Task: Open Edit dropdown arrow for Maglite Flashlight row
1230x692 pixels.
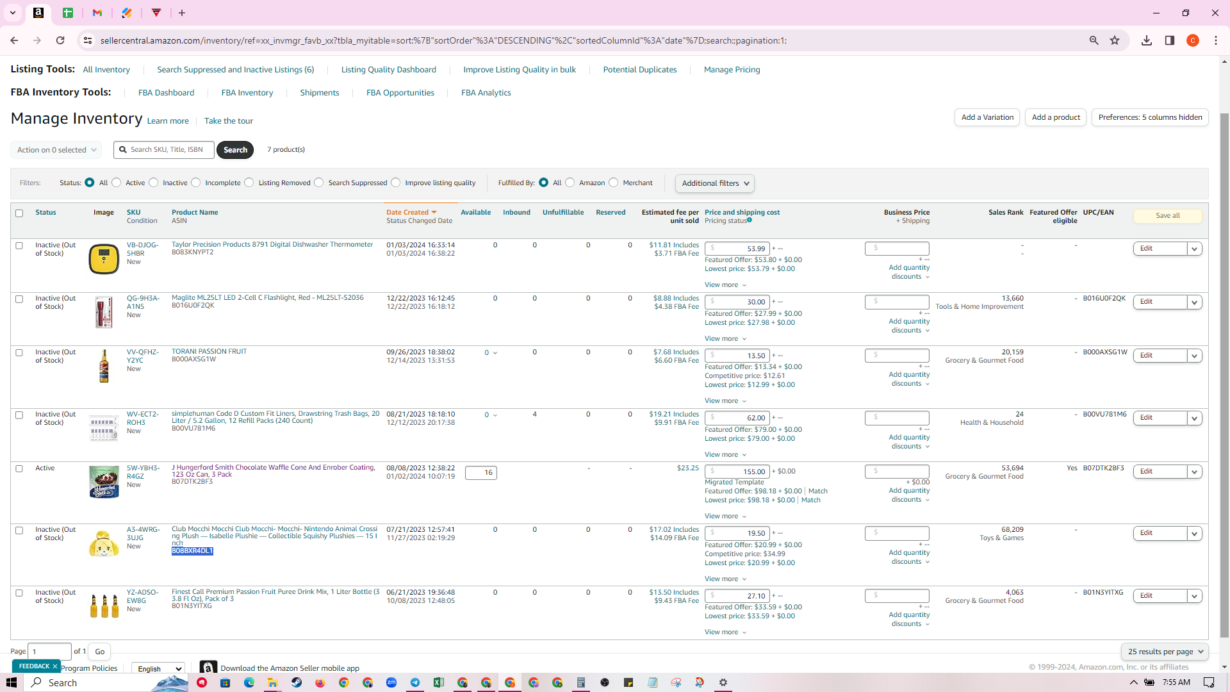Action: (1194, 302)
